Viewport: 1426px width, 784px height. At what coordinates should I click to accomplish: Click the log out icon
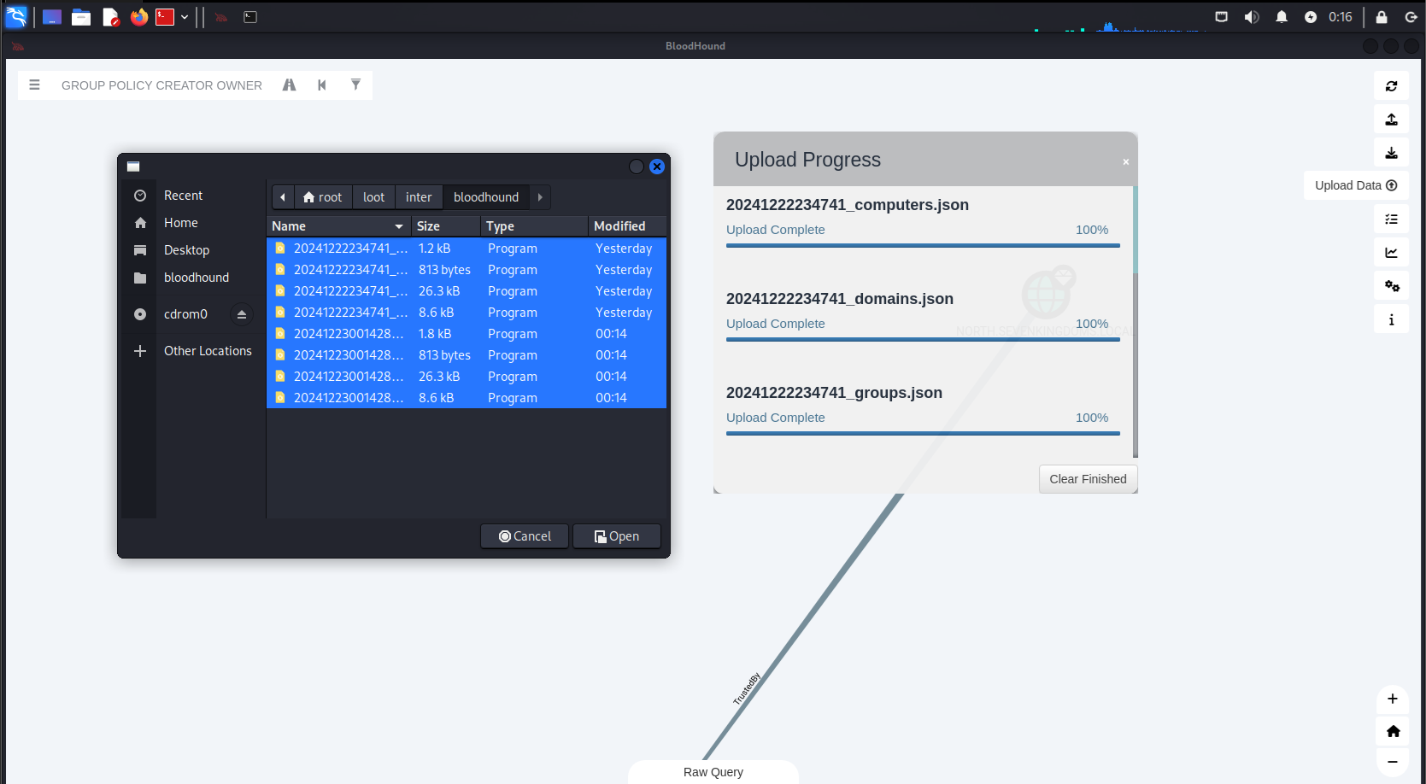point(1411,17)
